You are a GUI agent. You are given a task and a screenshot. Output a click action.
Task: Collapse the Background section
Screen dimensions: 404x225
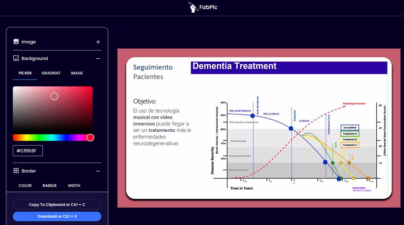pyautogui.click(x=98, y=59)
